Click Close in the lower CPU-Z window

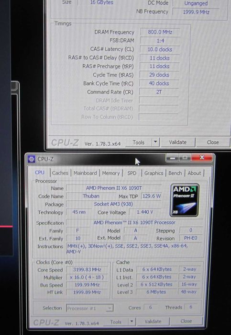[x=186, y=321]
